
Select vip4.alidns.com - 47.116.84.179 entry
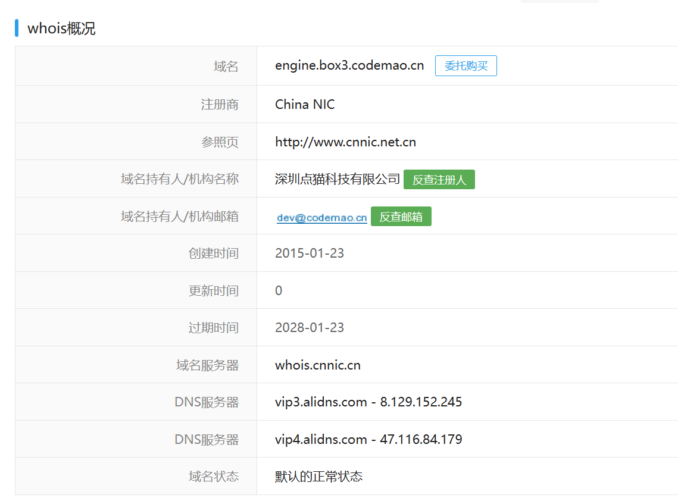(368, 439)
